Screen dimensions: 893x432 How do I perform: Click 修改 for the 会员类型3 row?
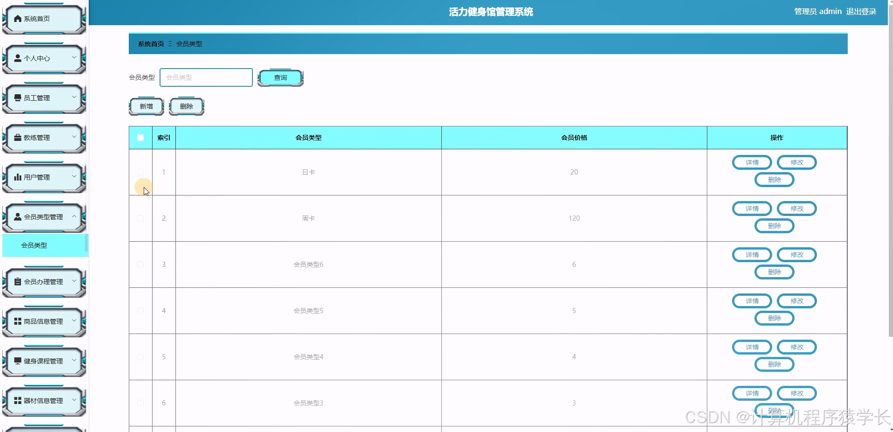[x=797, y=393]
